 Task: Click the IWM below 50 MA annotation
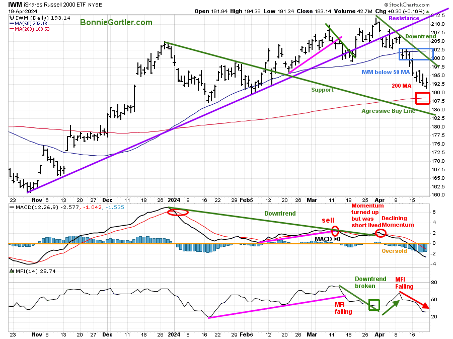[386, 72]
